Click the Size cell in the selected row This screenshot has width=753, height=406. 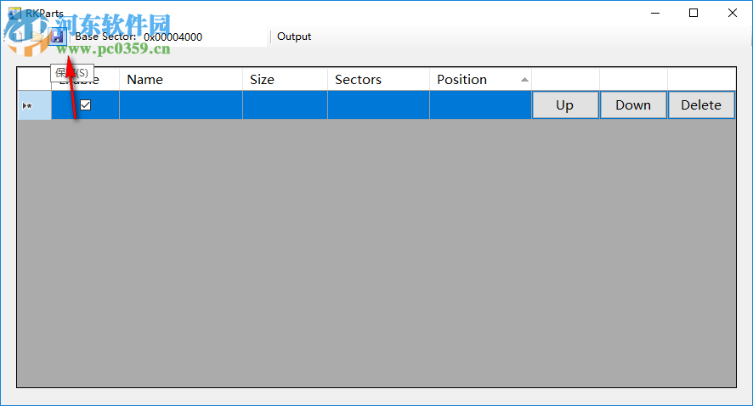[x=285, y=105]
